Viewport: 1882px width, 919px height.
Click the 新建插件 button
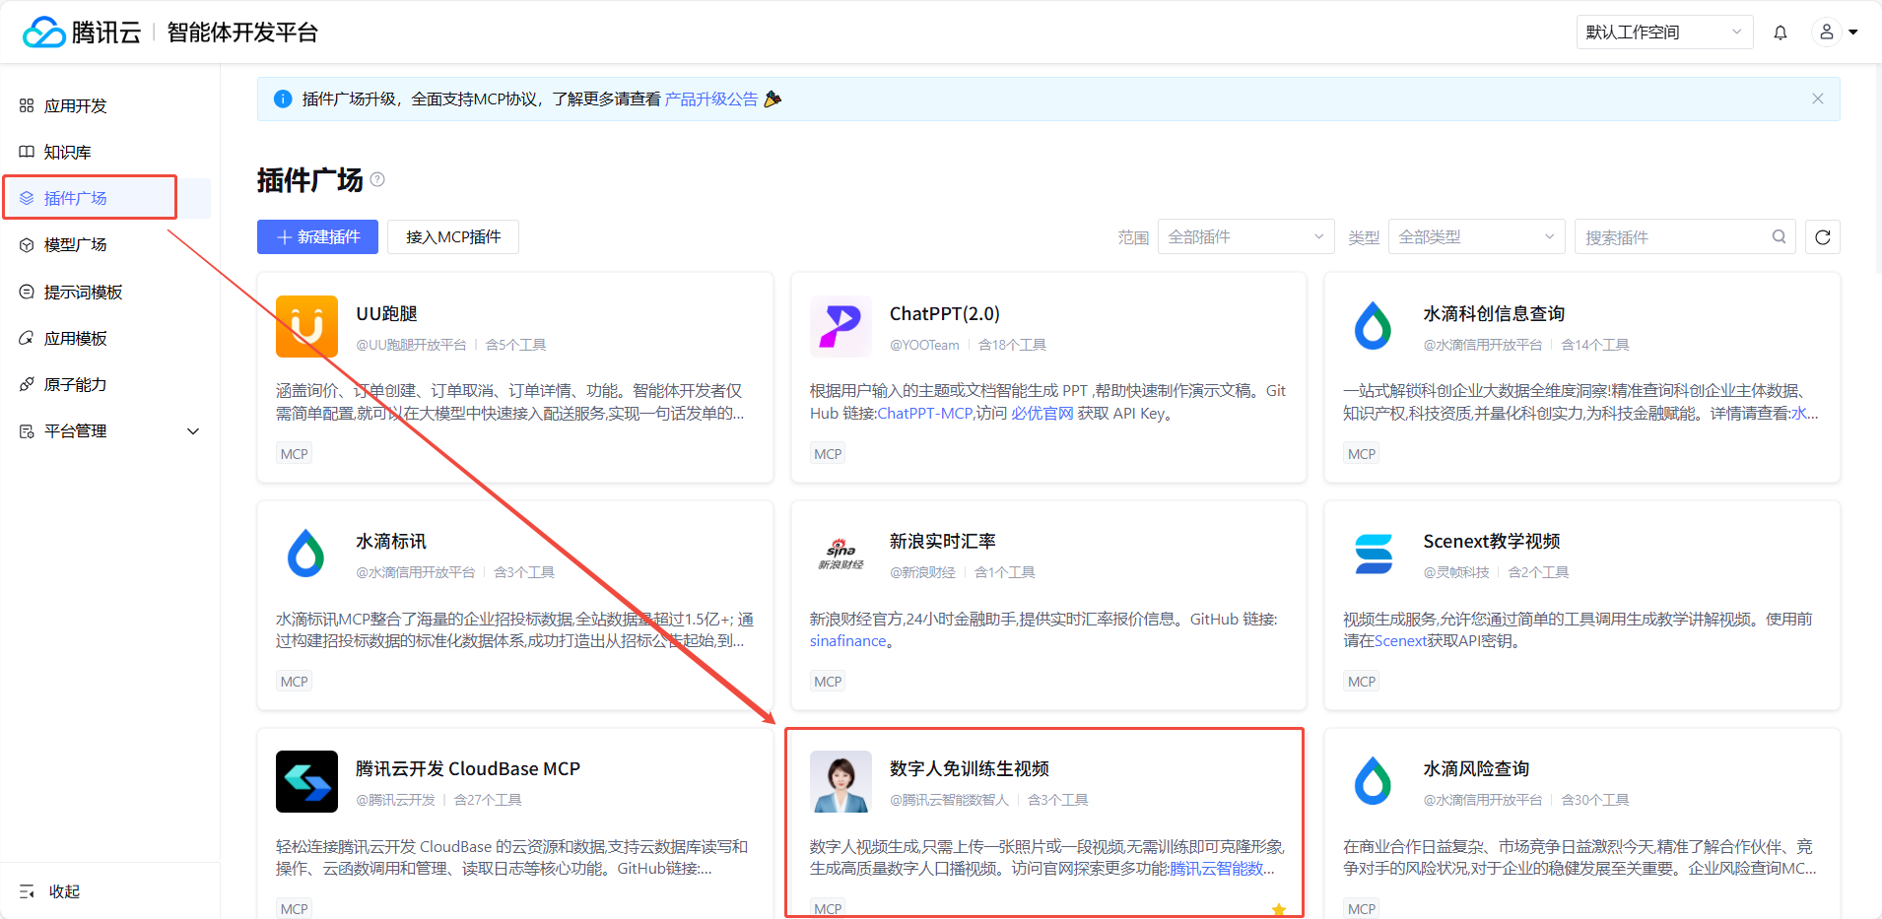[317, 236]
